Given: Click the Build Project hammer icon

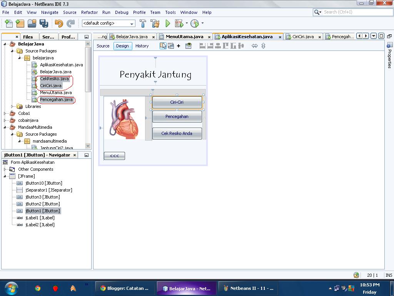Looking at the screenshot, I should 143,24.
